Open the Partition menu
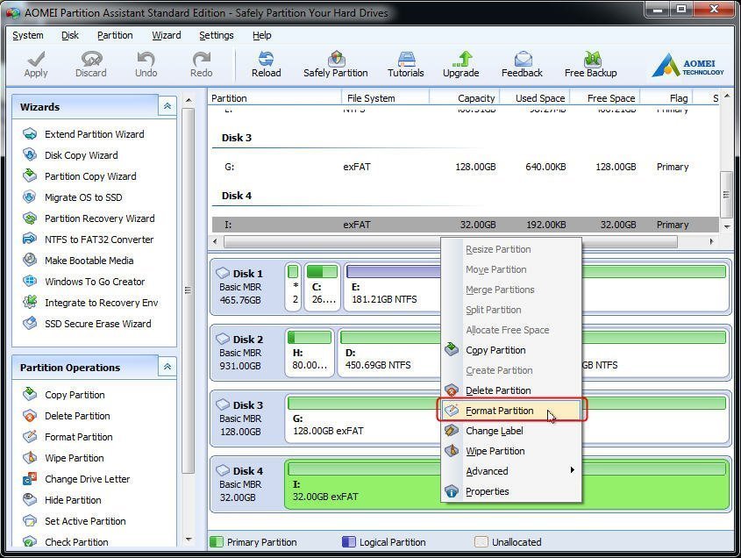This screenshot has width=741, height=558. click(115, 35)
